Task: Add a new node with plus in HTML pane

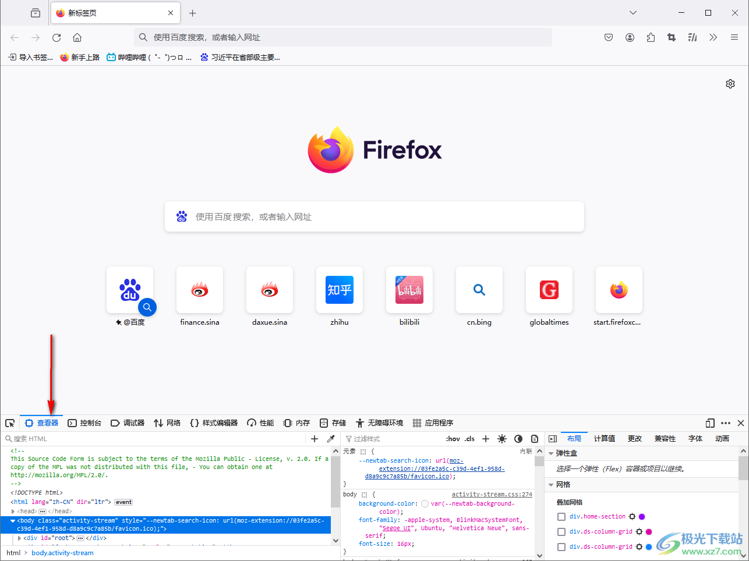Action: 315,439
